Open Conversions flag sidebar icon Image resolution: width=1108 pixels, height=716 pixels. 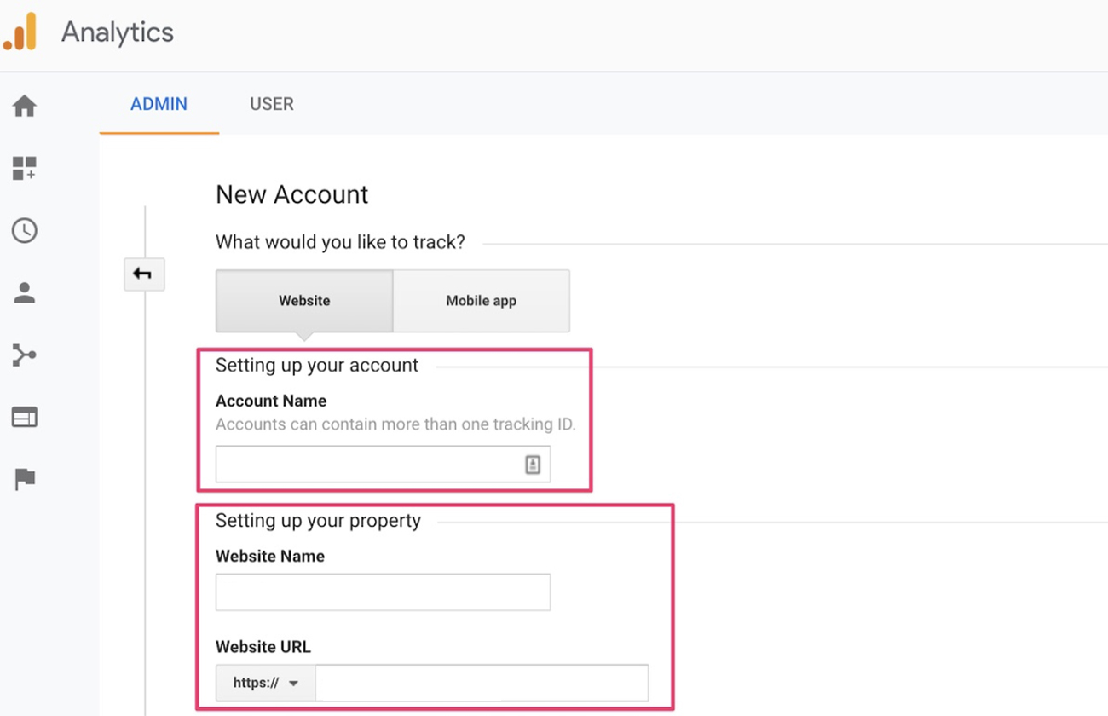[25, 480]
